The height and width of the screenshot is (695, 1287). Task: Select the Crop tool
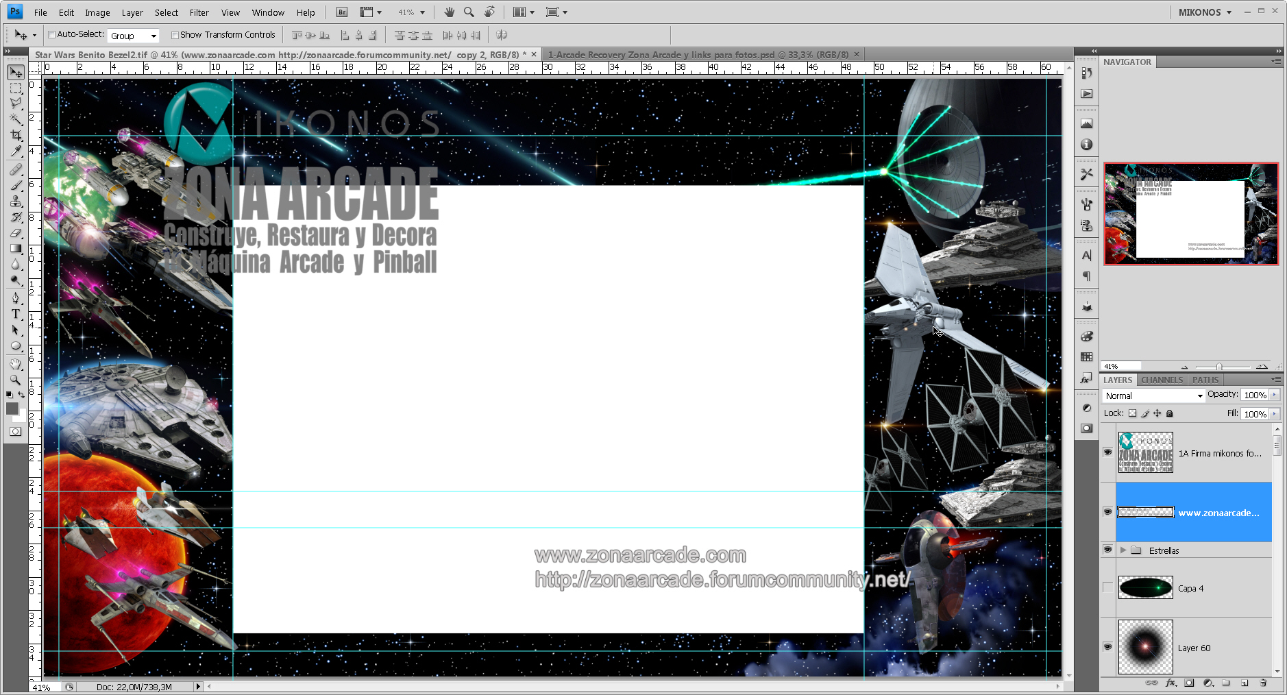[x=16, y=136]
